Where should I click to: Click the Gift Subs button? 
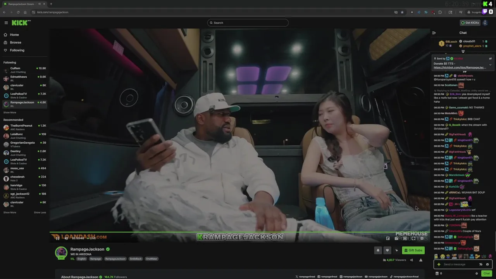tap(413, 250)
